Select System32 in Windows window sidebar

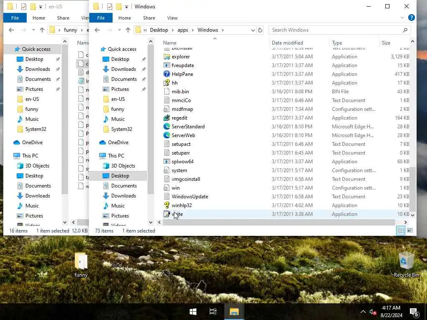click(x=121, y=129)
